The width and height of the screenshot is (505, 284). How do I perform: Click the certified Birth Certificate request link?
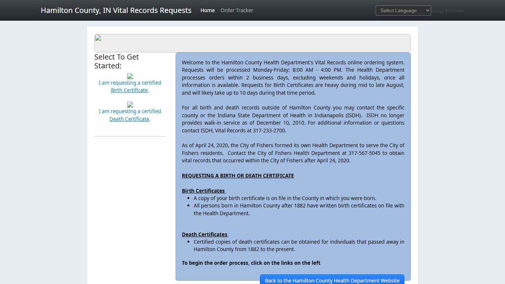tap(129, 90)
